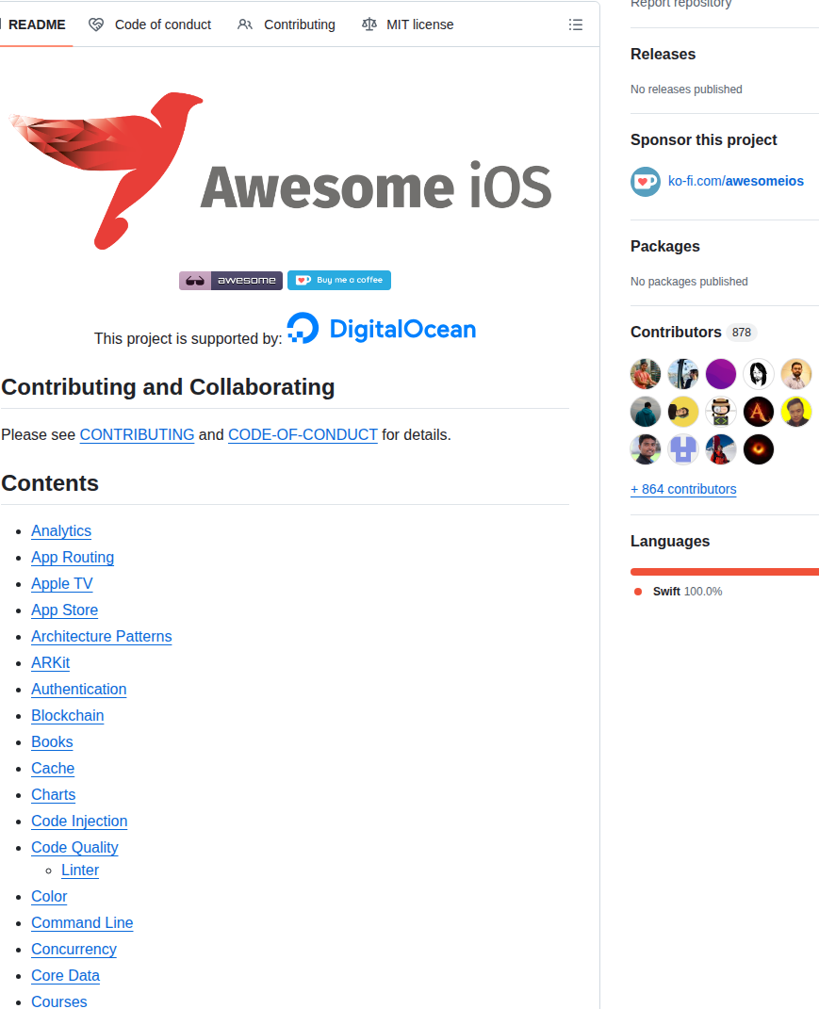This screenshot has height=1009, width=819.
Task: Click the Code of conduct heart icon
Action: tap(96, 24)
